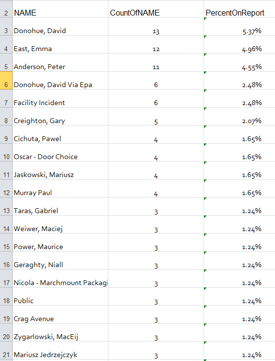Select the Public name cell
The width and height of the screenshot is (275, 361).
[60, 297]
